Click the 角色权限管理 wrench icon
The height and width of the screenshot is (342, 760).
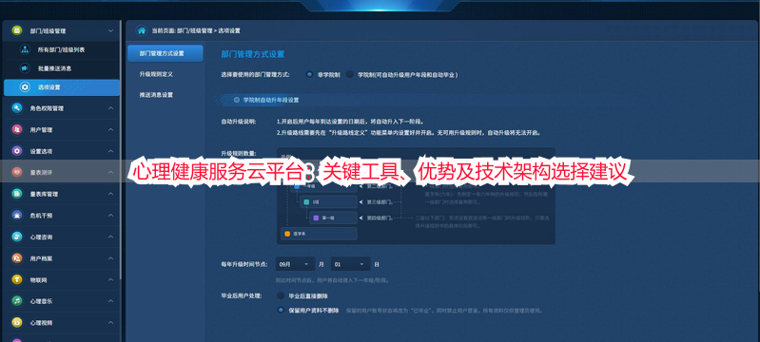(17, 108)
